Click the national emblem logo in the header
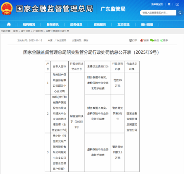This screenshot has width=184, height=174. (x=7, y=8)
